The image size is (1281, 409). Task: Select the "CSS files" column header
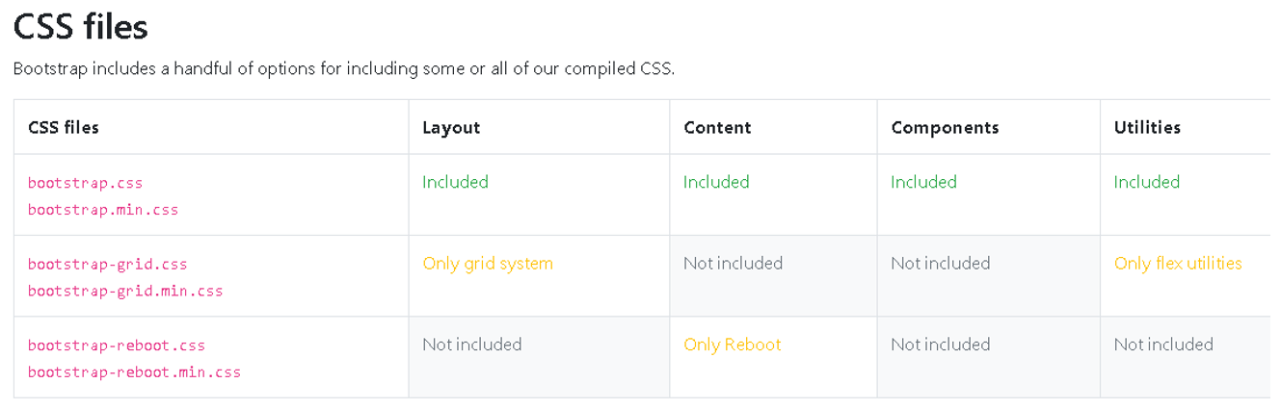coord(64,127)
